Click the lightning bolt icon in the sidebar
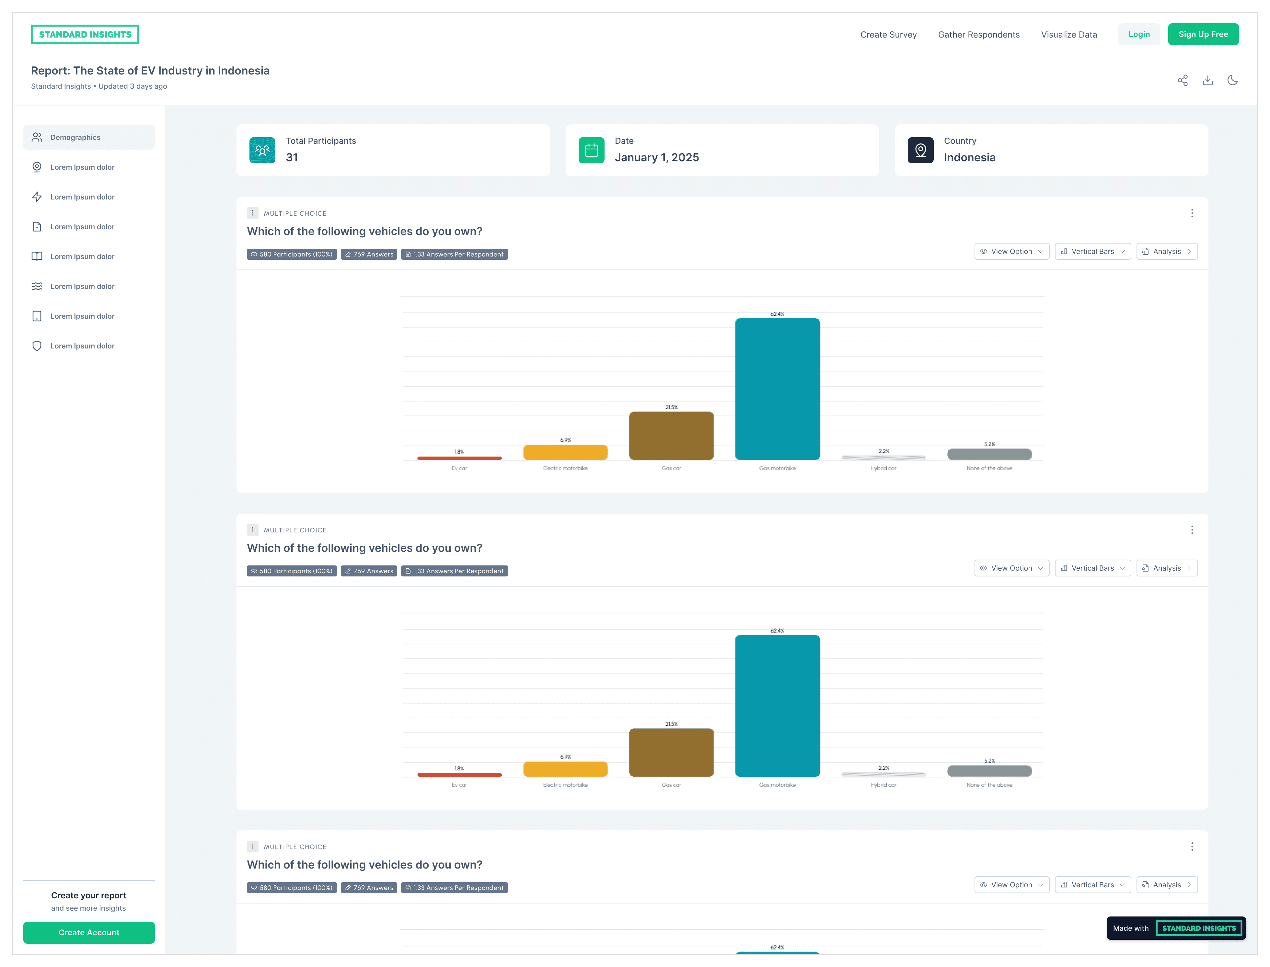 (x=37, y=198)
